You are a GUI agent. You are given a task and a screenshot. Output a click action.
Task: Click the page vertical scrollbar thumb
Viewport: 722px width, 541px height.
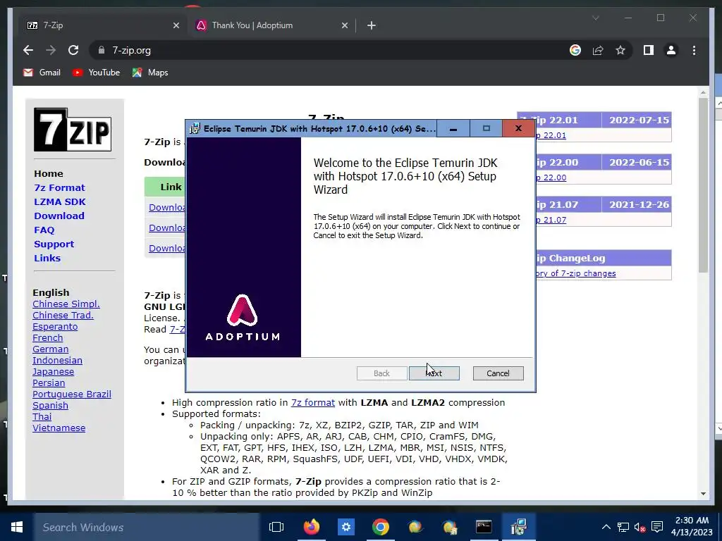[x=703, y=185]
